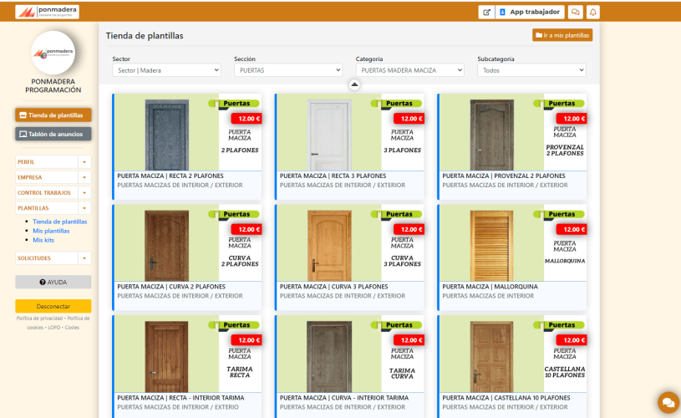Open the Sector dropdown
The height and width of the screenshot is (418, 681).
click(x=166, y=71)
